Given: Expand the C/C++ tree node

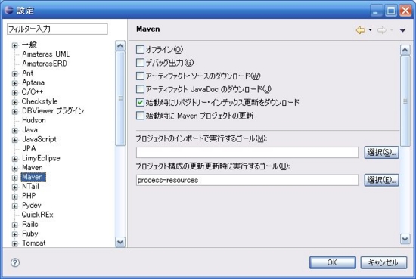Looking at the screenshot, I should coord(15,92).
